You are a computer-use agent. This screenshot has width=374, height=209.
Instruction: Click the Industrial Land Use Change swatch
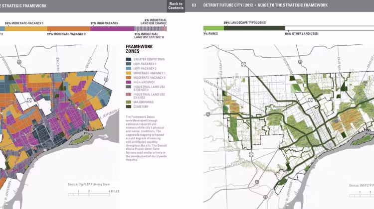tap(129, 94)
